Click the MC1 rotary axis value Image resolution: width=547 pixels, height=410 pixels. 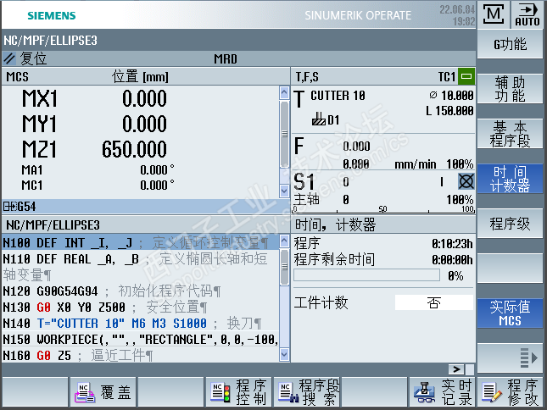coord(157,185)
